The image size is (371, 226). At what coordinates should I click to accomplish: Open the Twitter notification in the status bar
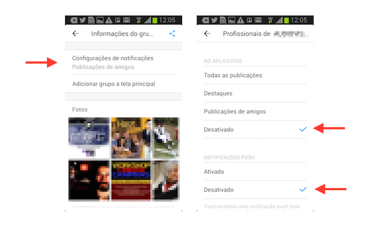(82, 20)
